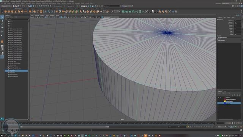243x137 pixels.
Task: Create a polygon plane from the shelf
Action: point(22,12)
